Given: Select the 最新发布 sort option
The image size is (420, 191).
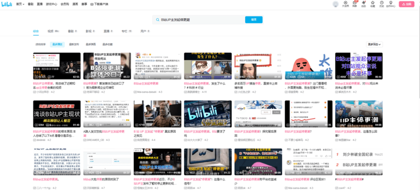Looking at the screenshot, I should point(73,44).
